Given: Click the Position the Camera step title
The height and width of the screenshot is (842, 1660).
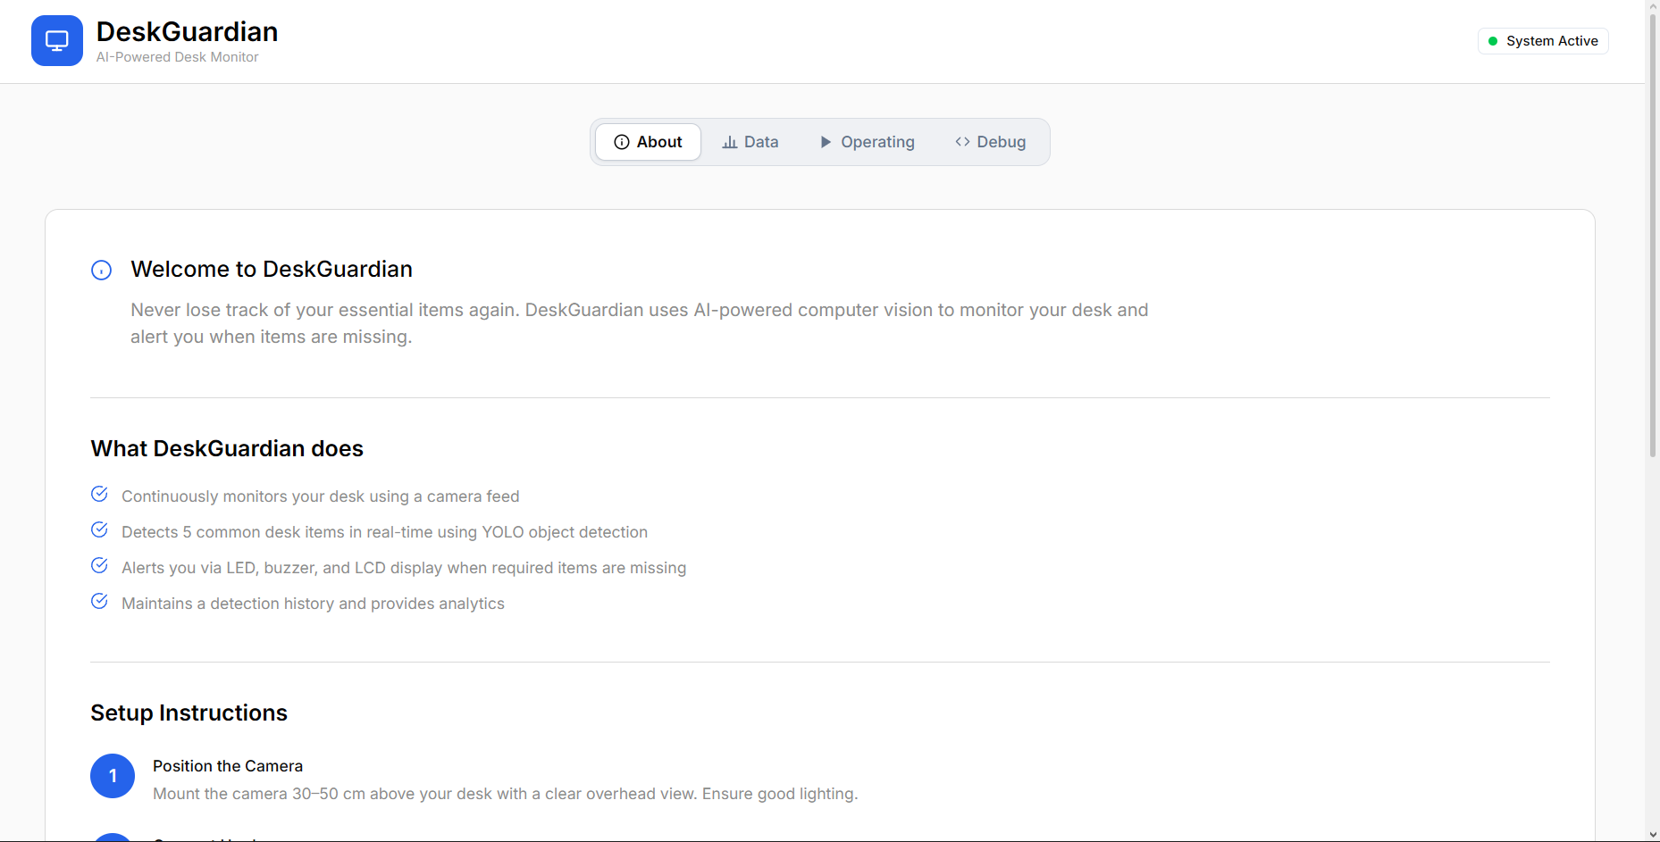Looking at the screenshot, I should click(x=228, y=766).
